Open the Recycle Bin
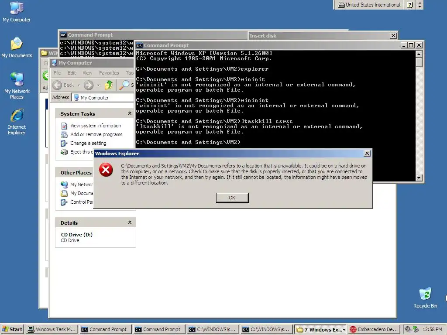Image resolution: width=447 pixels, height=335 pixels. click(x=425, y=297)
